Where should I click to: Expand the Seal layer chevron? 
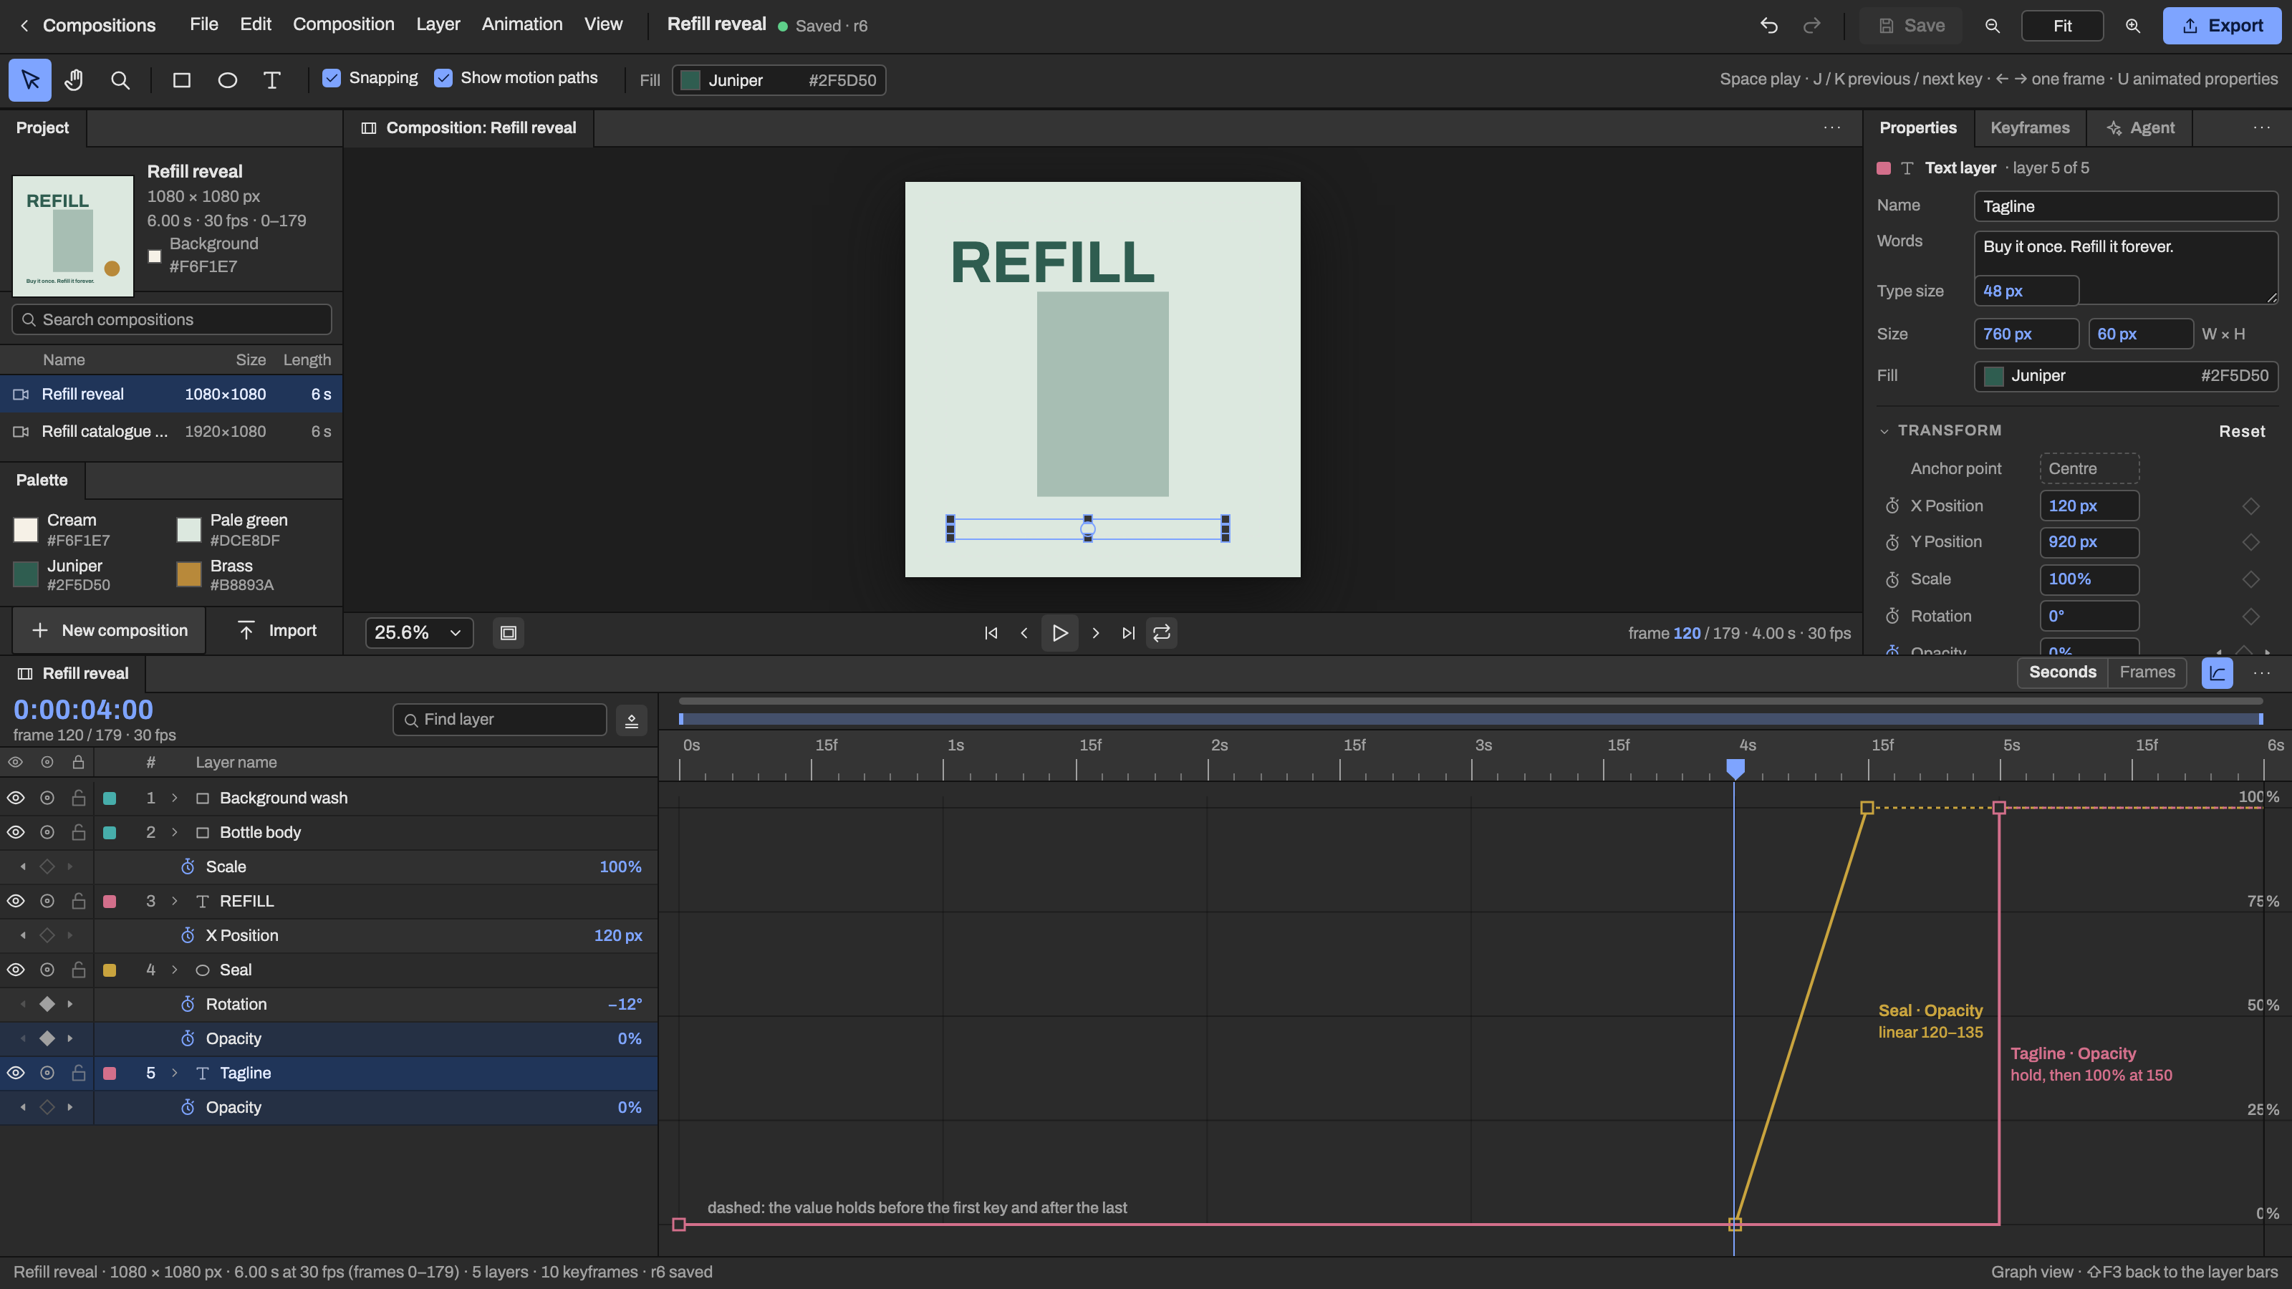(174, 970)
